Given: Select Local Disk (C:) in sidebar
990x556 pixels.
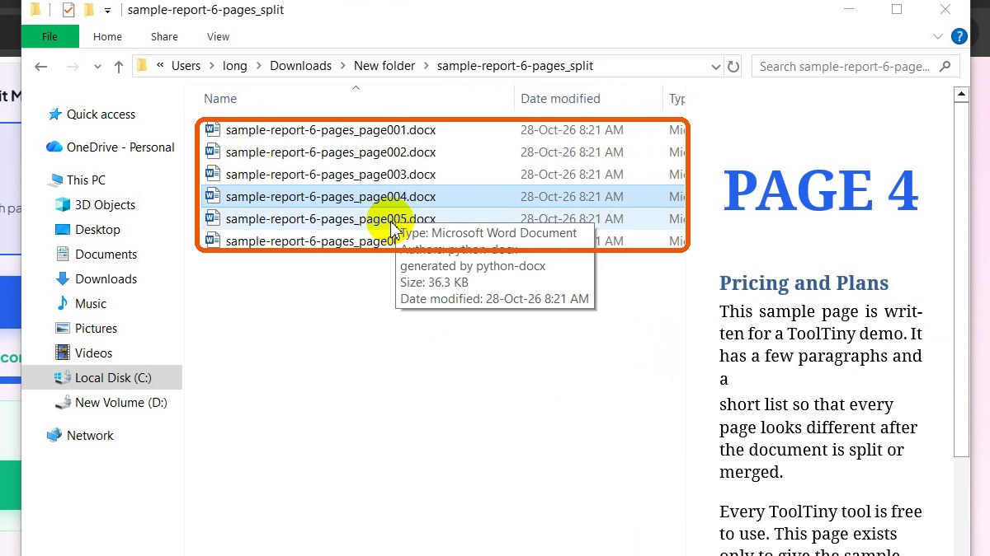Looking at the screenshot, I should 113,378.
